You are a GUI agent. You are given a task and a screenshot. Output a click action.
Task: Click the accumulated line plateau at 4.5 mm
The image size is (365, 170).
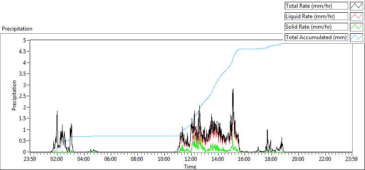(x=248, y=49)
